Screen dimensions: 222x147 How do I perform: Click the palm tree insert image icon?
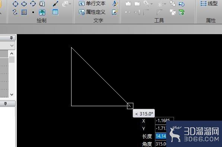click(x=42, y=12)
